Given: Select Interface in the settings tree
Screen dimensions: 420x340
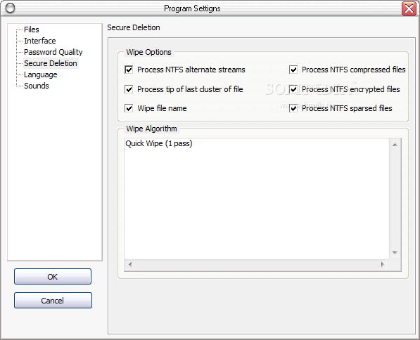Looking at the screenshot, I should (40, 41).
